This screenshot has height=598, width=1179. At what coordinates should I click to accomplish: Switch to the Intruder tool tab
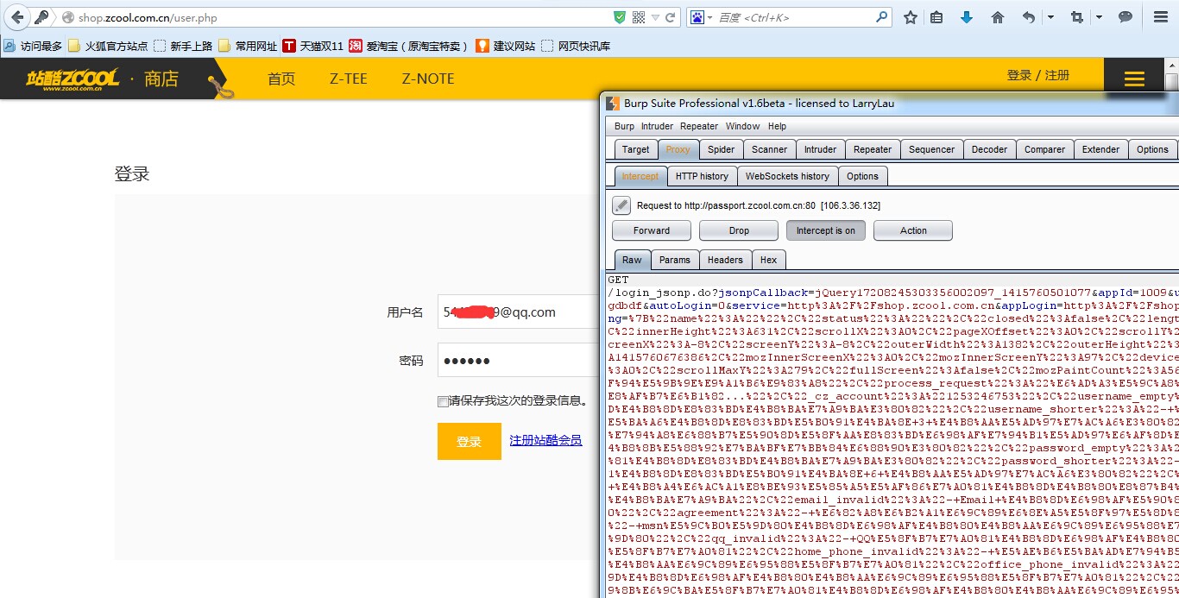(x=821, y=149)
